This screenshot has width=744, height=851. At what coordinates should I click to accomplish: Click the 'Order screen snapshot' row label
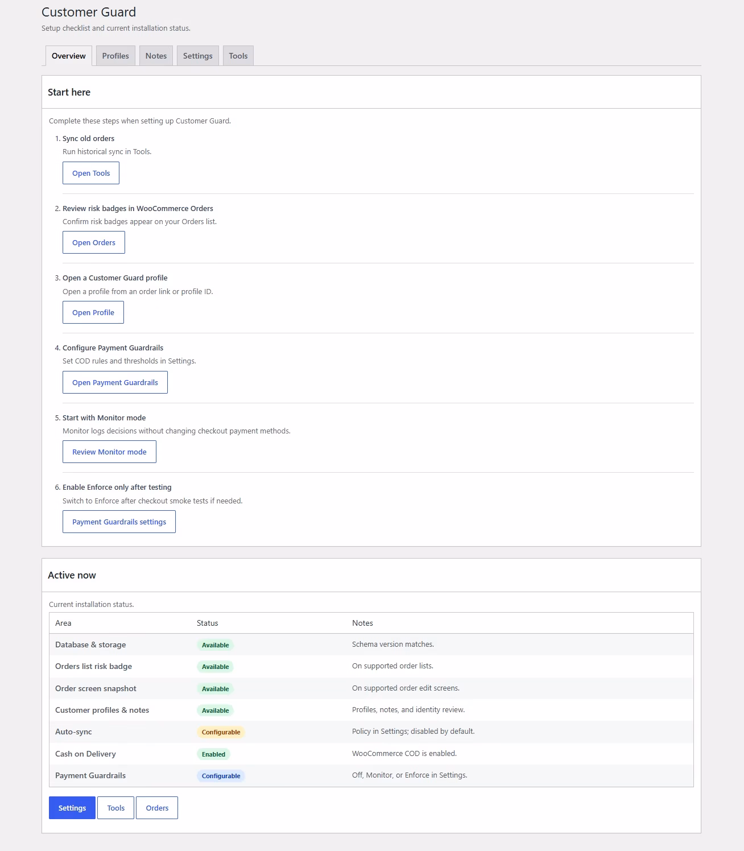[96, 688]
